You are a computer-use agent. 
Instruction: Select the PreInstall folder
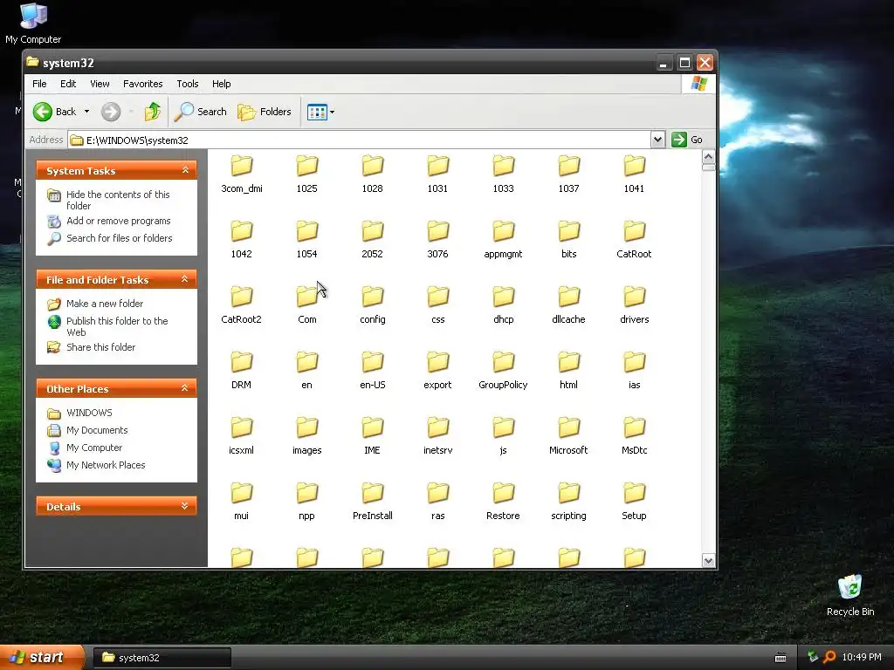click(372, 502)
